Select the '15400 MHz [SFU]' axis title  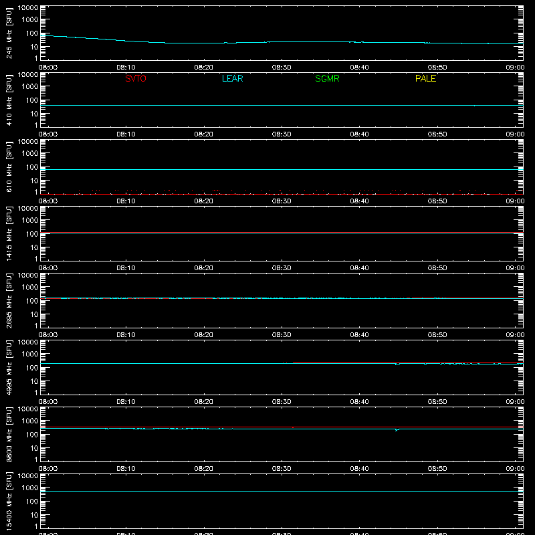coord(9,501)
